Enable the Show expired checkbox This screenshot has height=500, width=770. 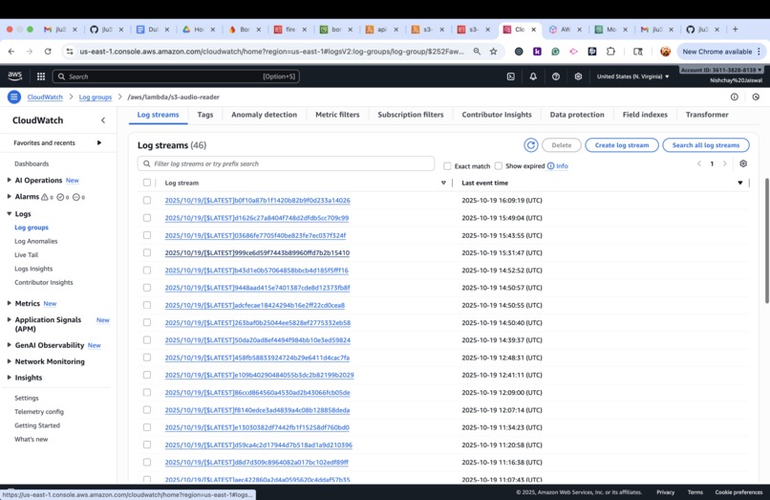coord(499,165)
